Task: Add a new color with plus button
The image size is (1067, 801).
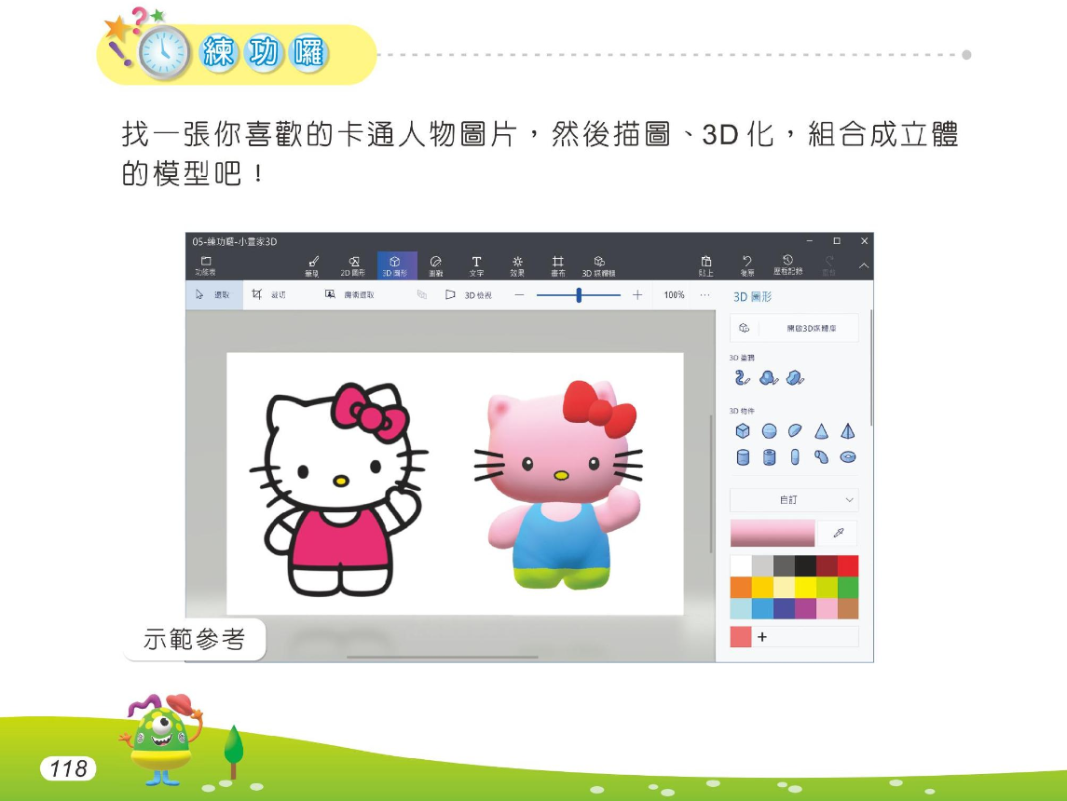Action: (762, 637)
